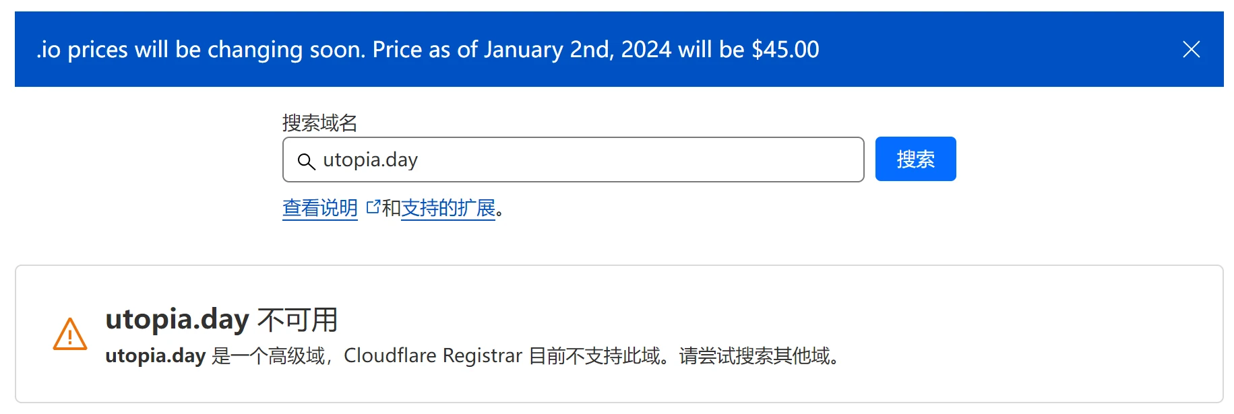Open the 查看说明 link

click(320, 208)
